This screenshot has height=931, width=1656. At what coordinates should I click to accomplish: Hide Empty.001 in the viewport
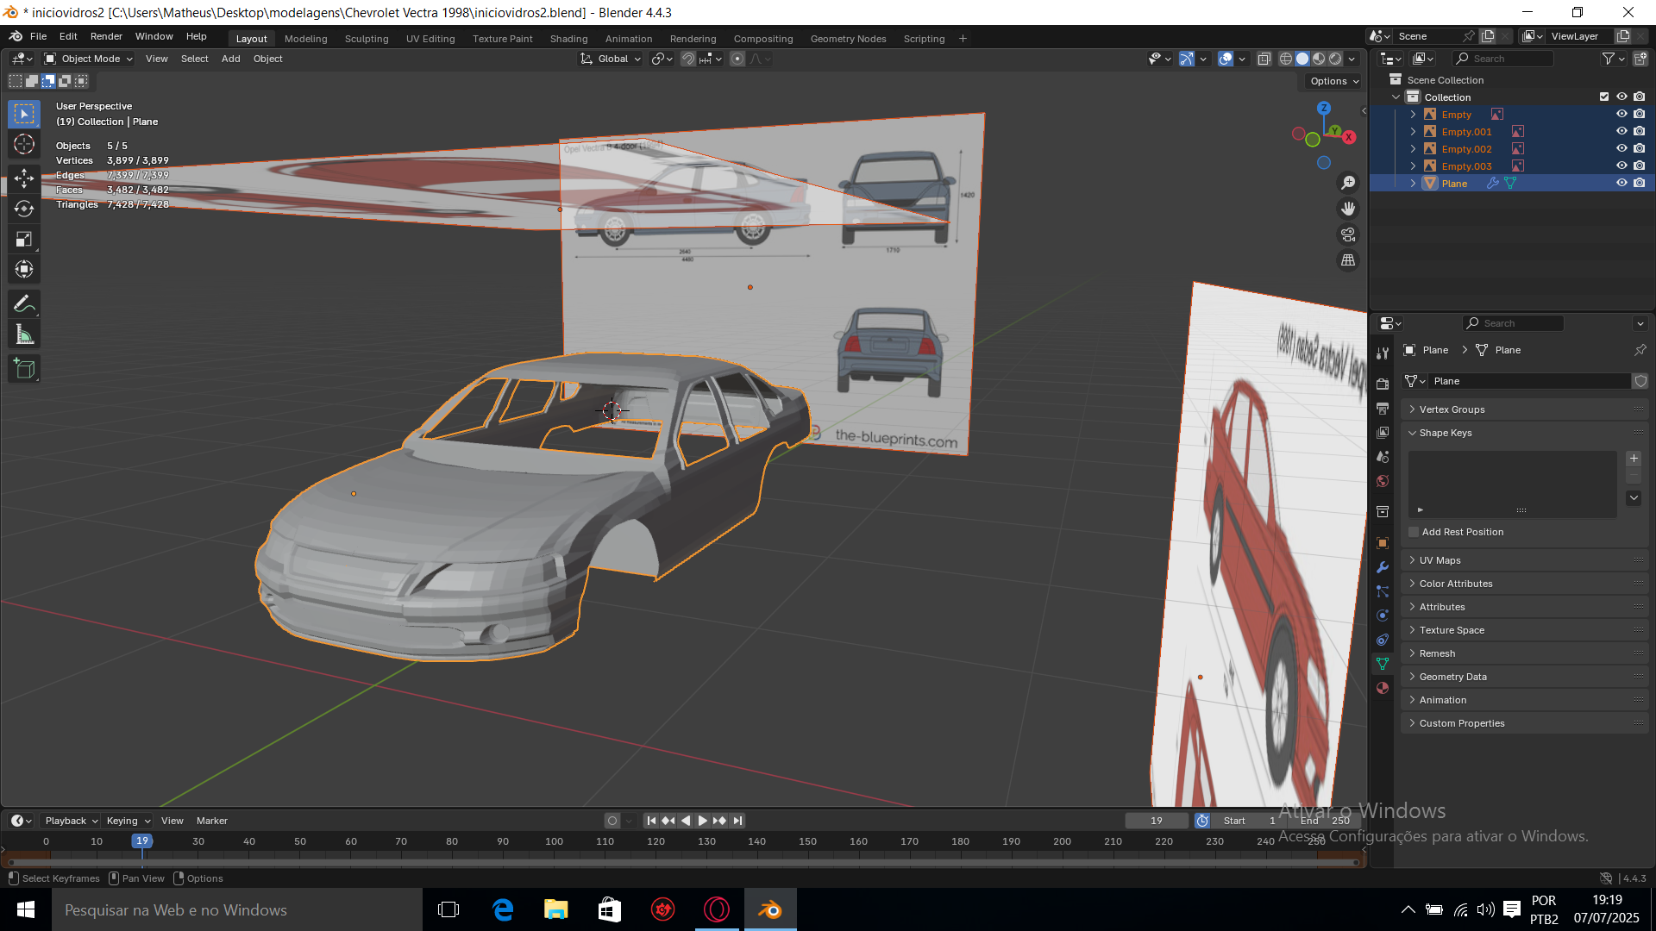click(x=1621, y=131)
